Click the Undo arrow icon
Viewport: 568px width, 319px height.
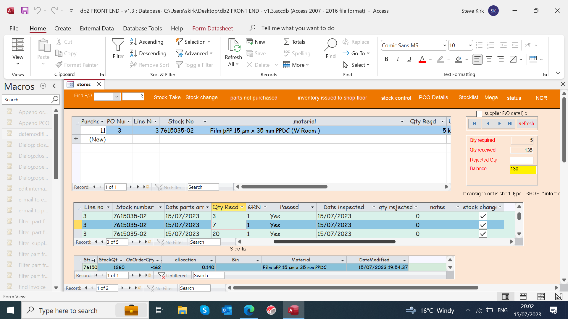click(x=37, y=11)
